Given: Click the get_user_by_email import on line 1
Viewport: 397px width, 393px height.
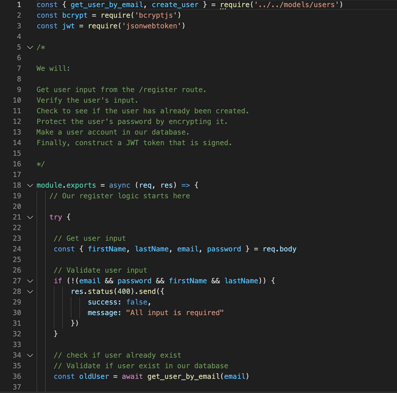Looking at the screenshot, I should coord(107,5).
